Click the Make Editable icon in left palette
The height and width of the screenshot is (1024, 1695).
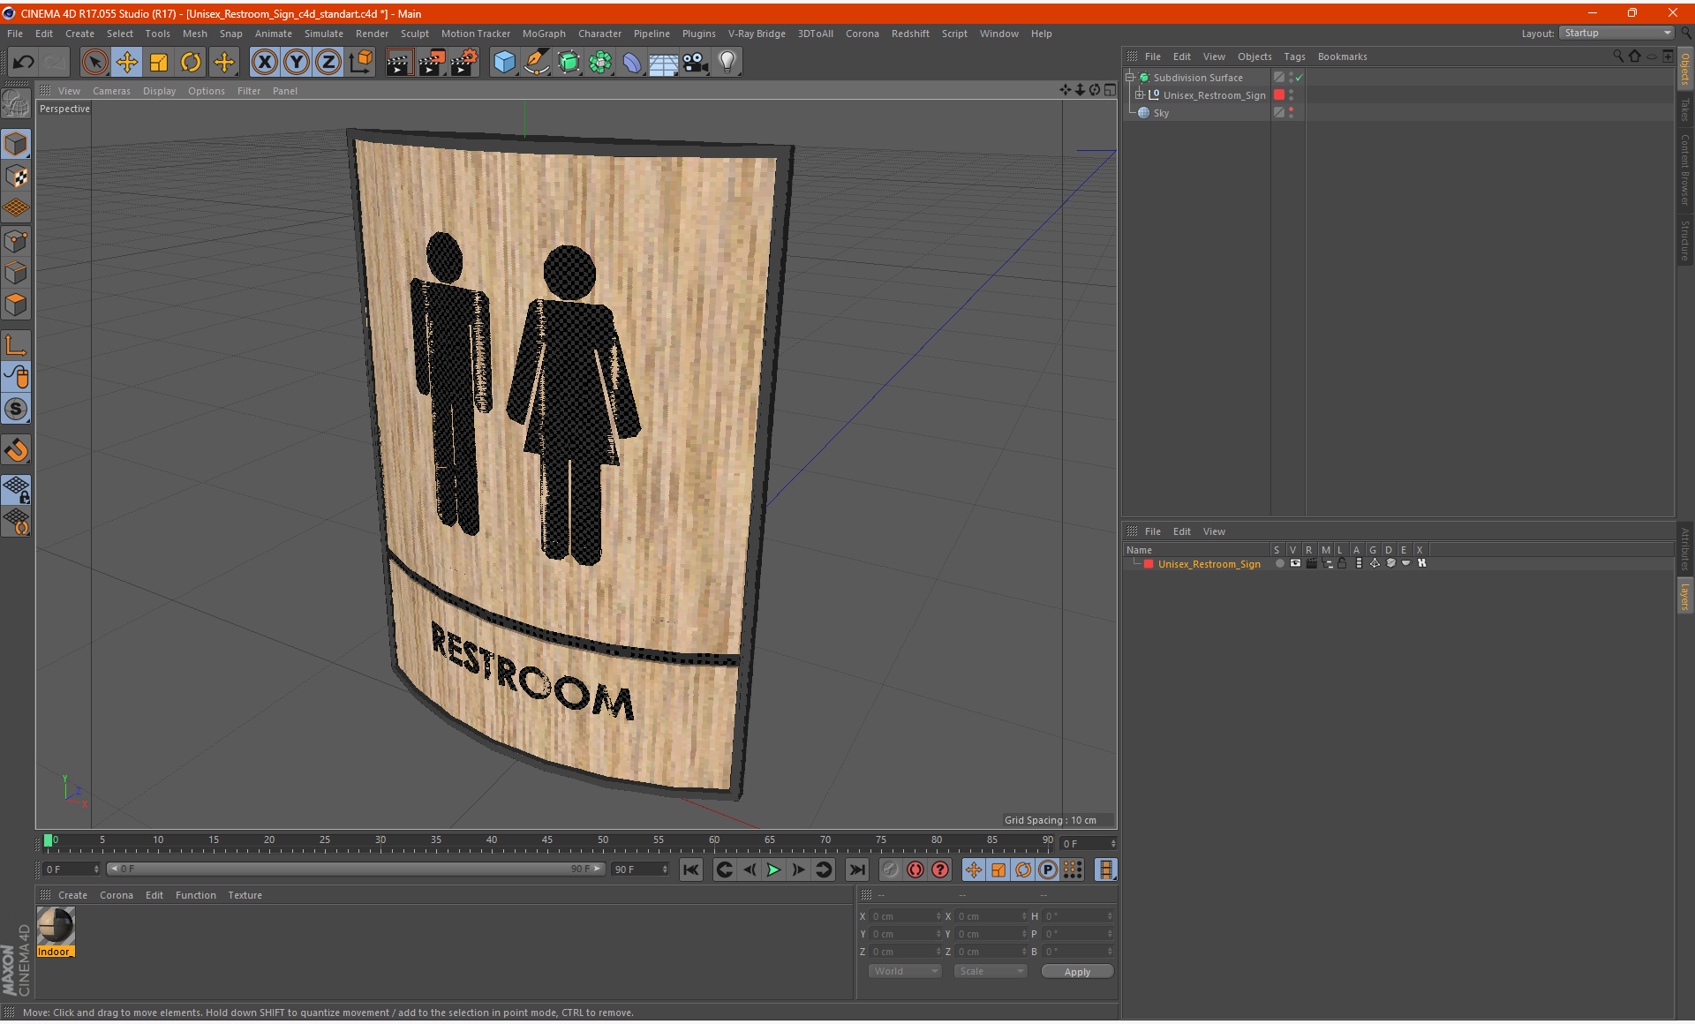[x=16, y=104]
